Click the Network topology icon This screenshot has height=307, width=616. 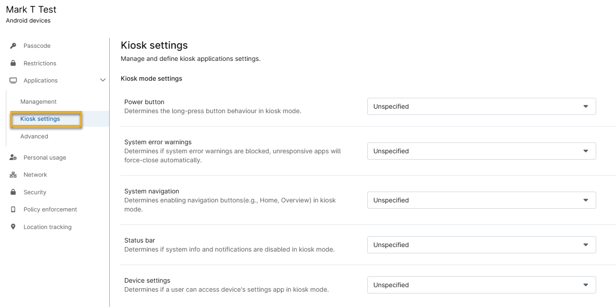click(13, 174)
